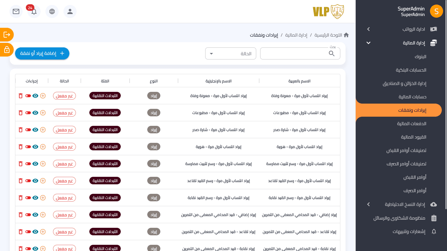Open the الحالة status dropdown
447x251 pixels.
(230, 54)
